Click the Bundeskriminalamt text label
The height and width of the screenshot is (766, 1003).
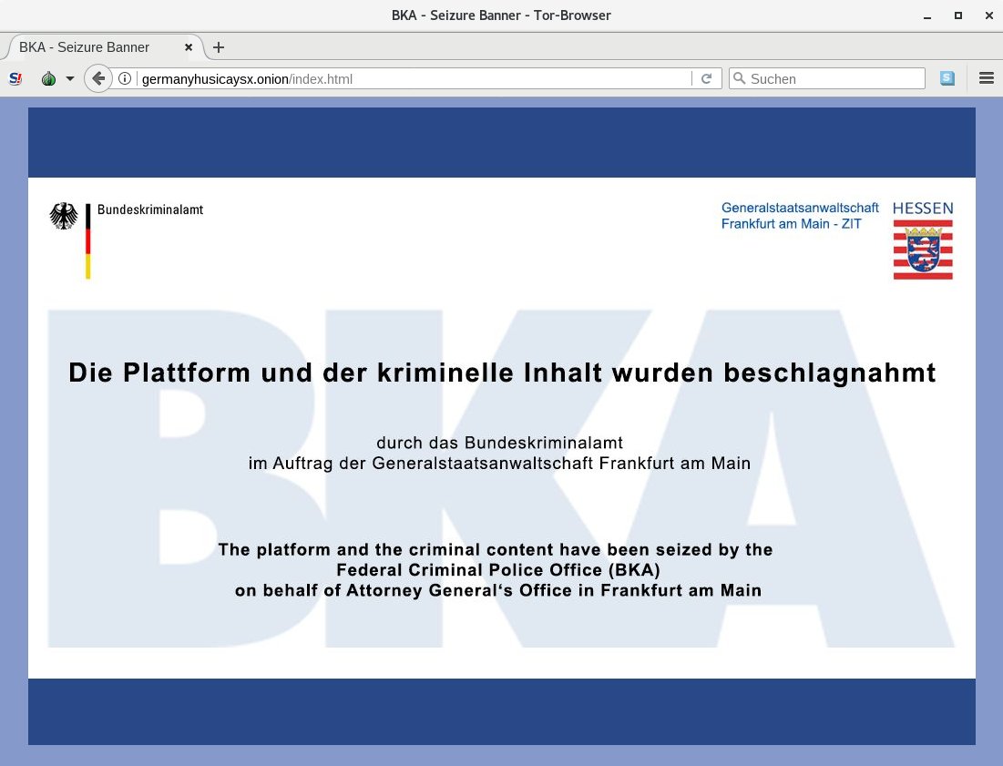click(150, 209)
